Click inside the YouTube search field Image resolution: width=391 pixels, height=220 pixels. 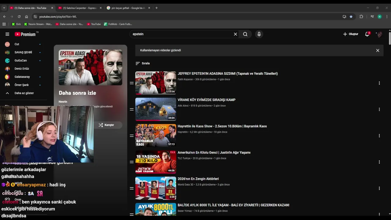click(x=182, y=34)
